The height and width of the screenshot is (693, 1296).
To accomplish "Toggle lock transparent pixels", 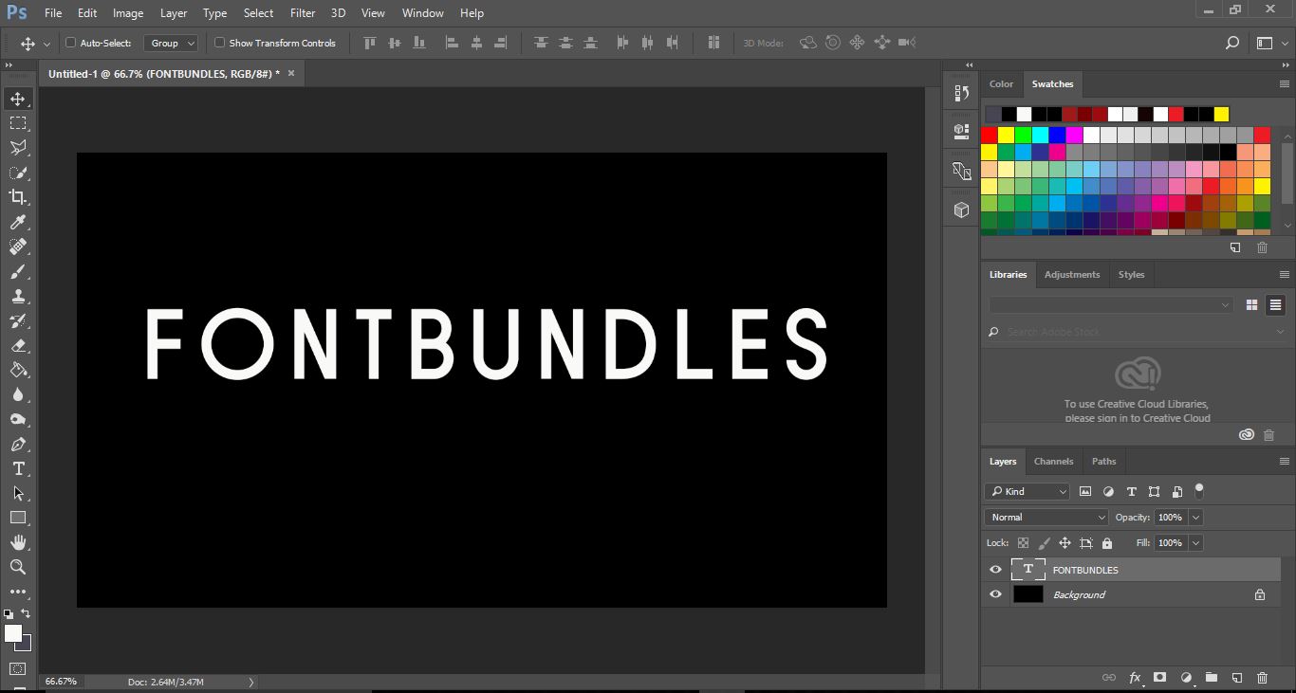I will [x=1023, y=543].
